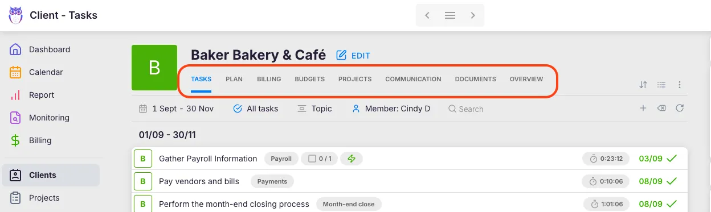Viewport: 711px width, 212px height.
Task: Toggle the list view icon
Action: (661, 85)
